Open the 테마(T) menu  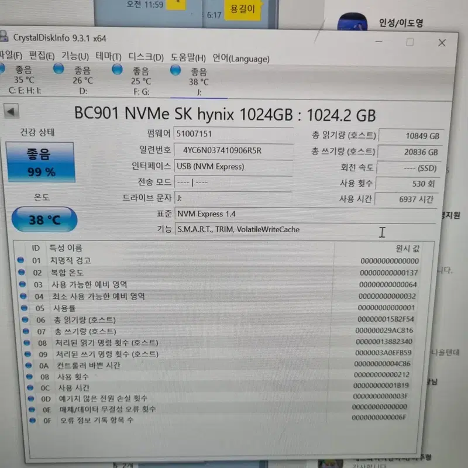click(108, 56)
